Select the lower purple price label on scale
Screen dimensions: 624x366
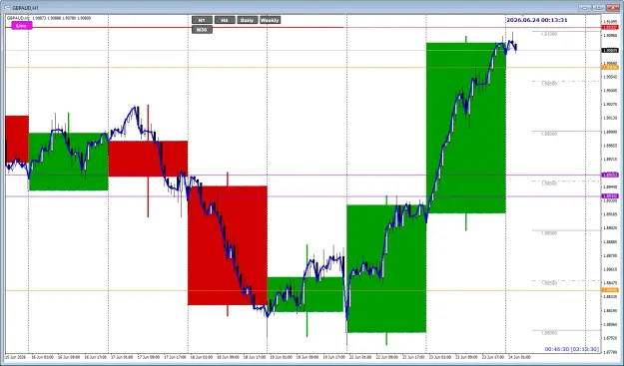[x=610, y=196]
